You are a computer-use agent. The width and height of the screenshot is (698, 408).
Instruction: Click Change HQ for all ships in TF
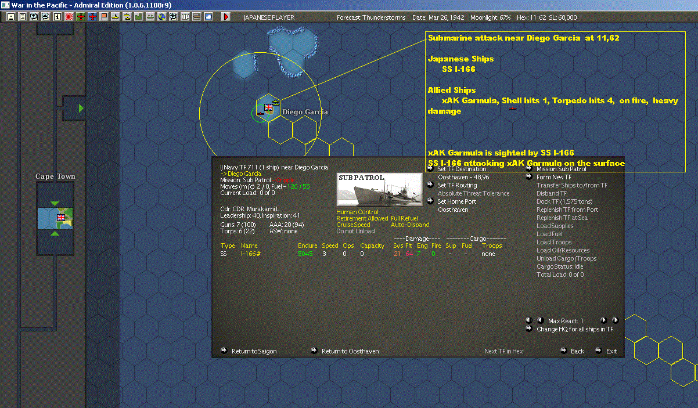(x=574, y=329)
